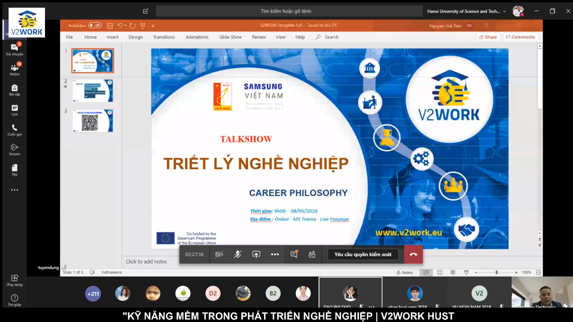Click the +211 participants overflow badge
Screen dimensions: 573x322
click(x=93, y=294)
